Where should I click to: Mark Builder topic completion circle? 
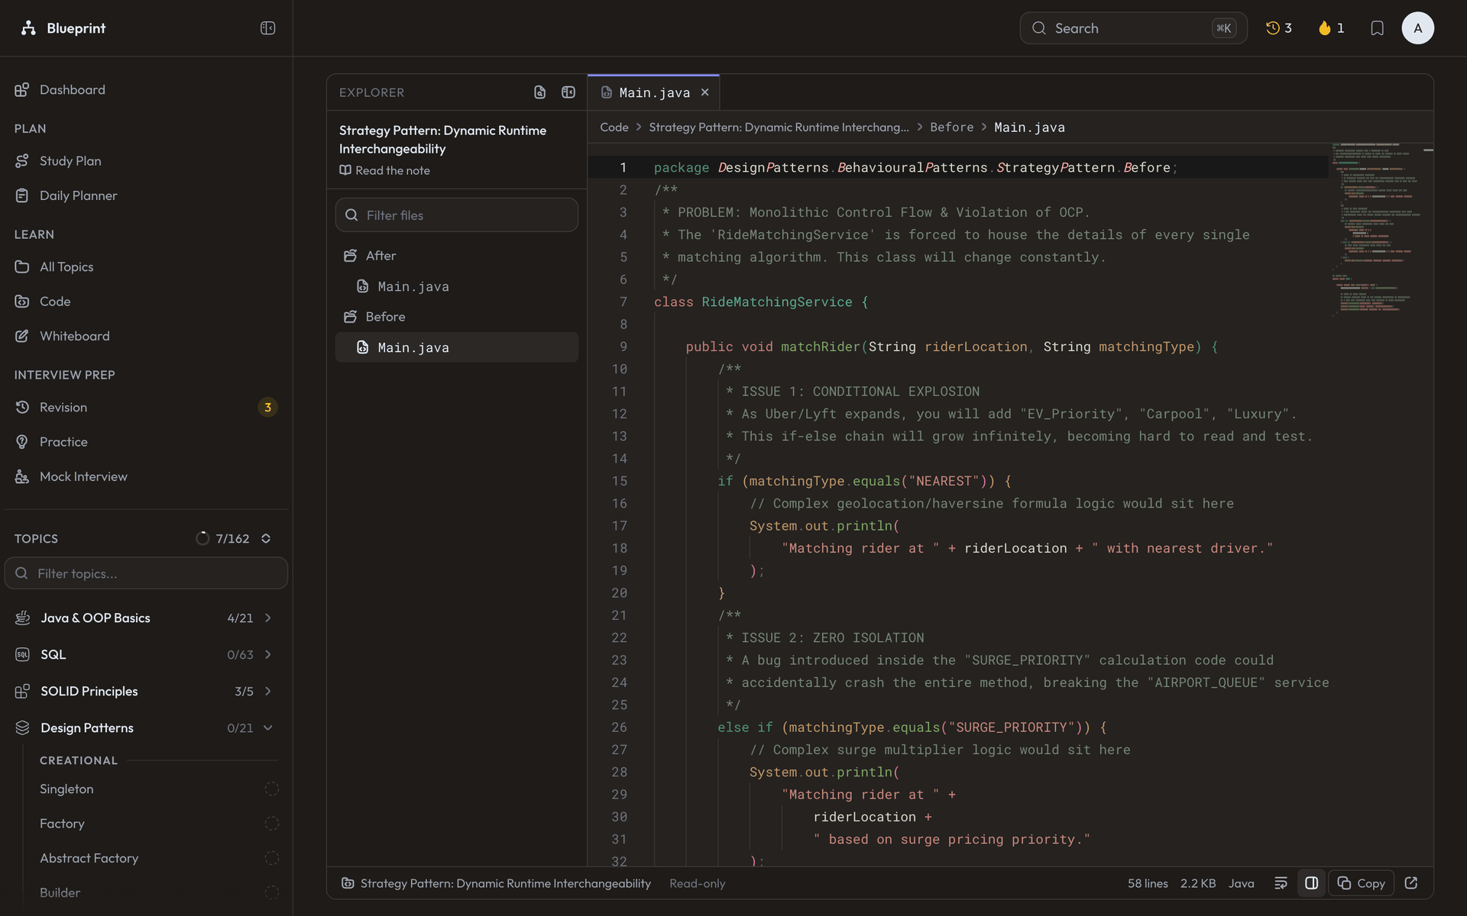point(272,892)
